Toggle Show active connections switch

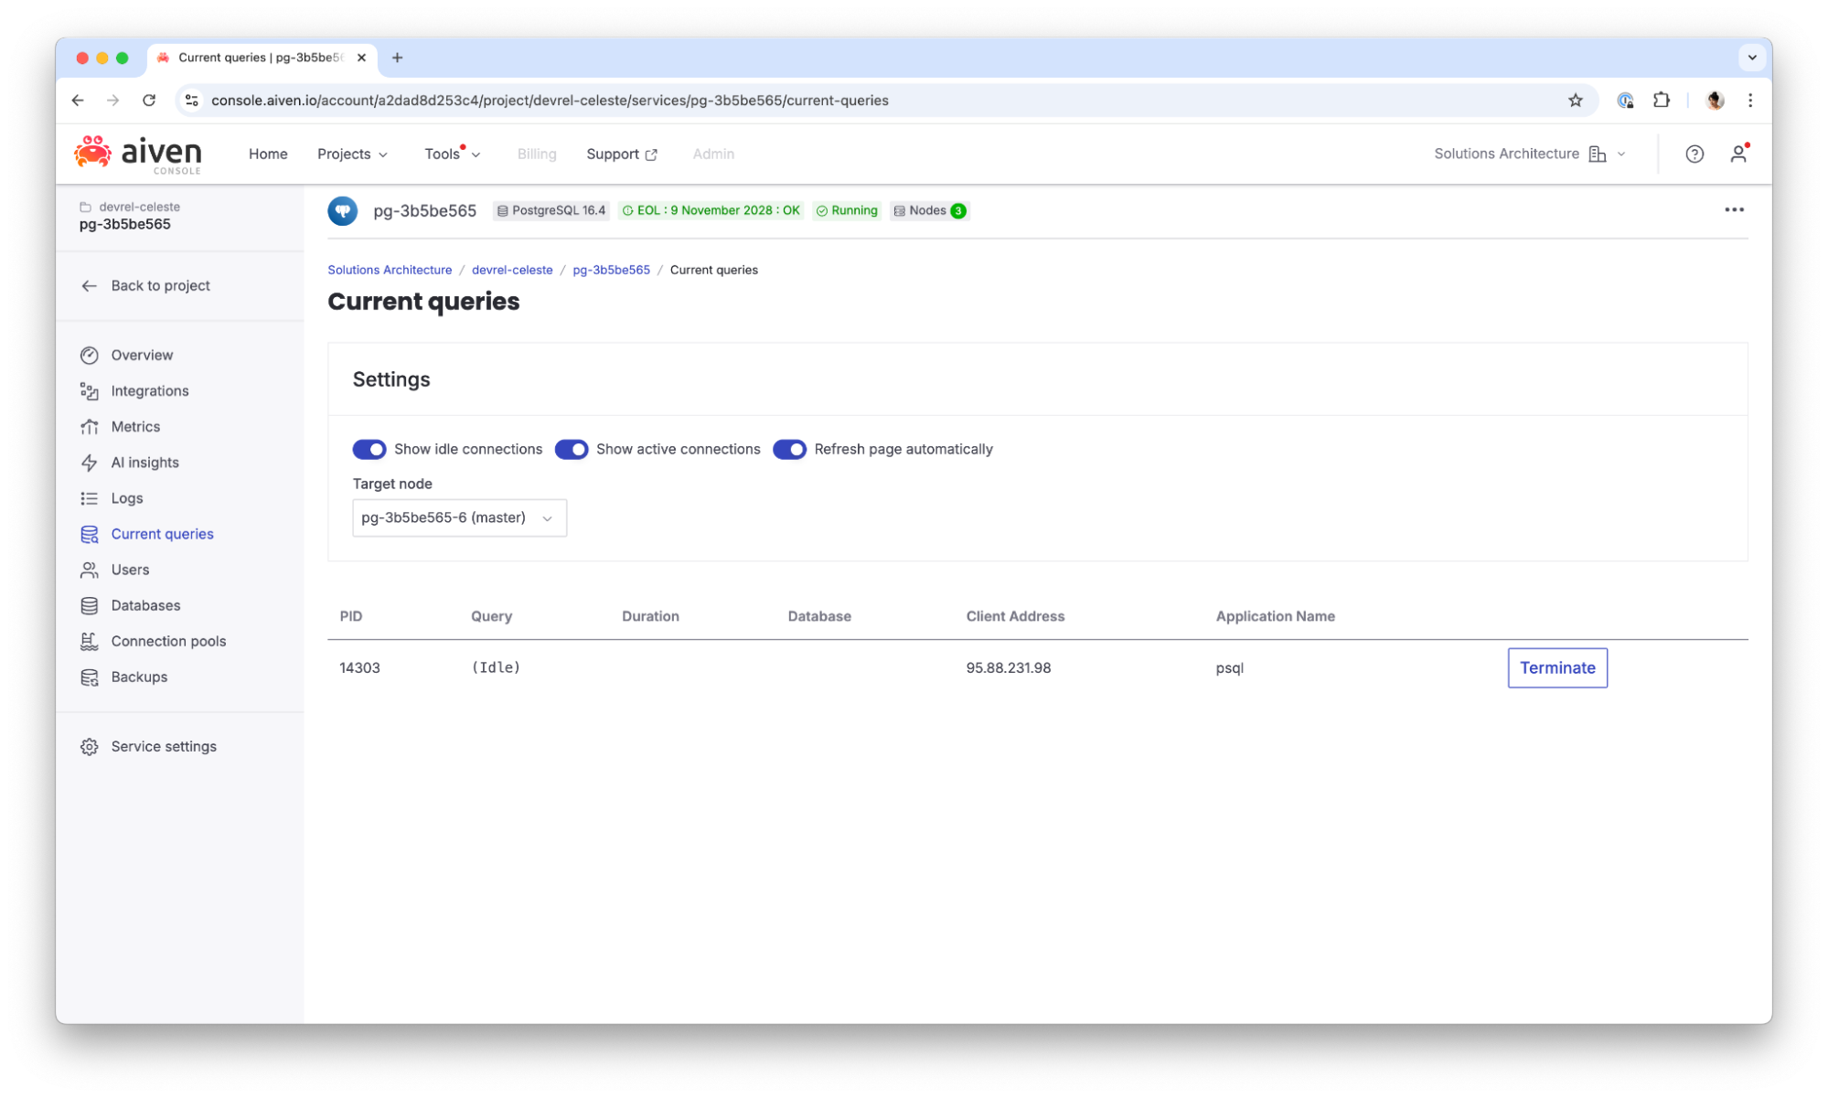click(572, 449)
